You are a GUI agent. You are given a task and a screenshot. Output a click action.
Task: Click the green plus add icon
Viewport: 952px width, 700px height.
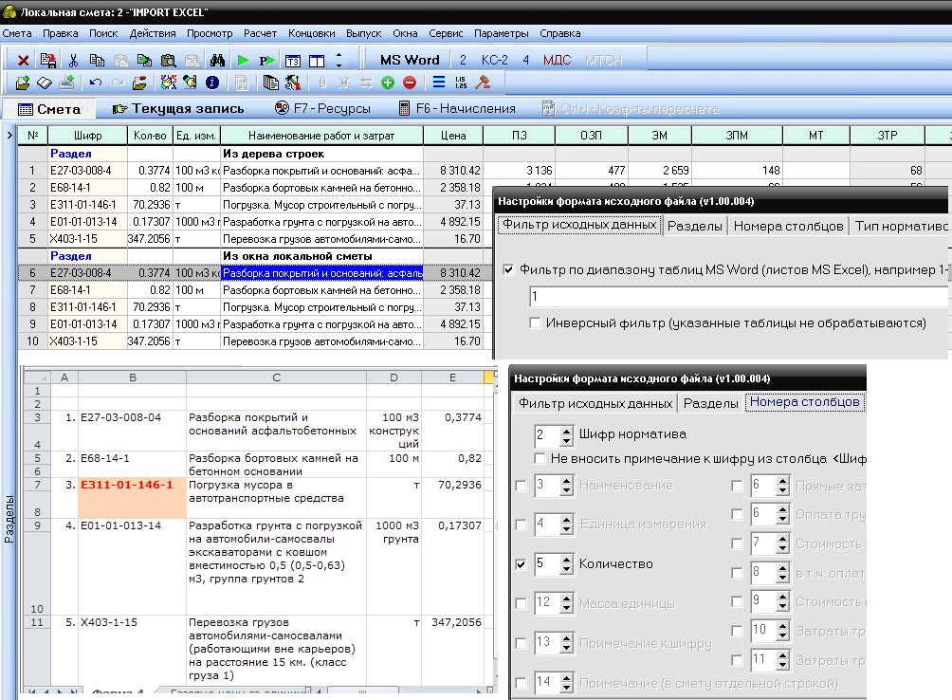tap(388, 83)
